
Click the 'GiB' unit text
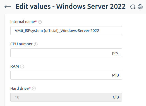[116, 97]
